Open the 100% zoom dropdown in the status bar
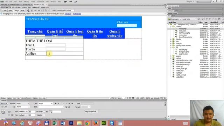Viewport: 224px width, 126px height. pos(121,98)
